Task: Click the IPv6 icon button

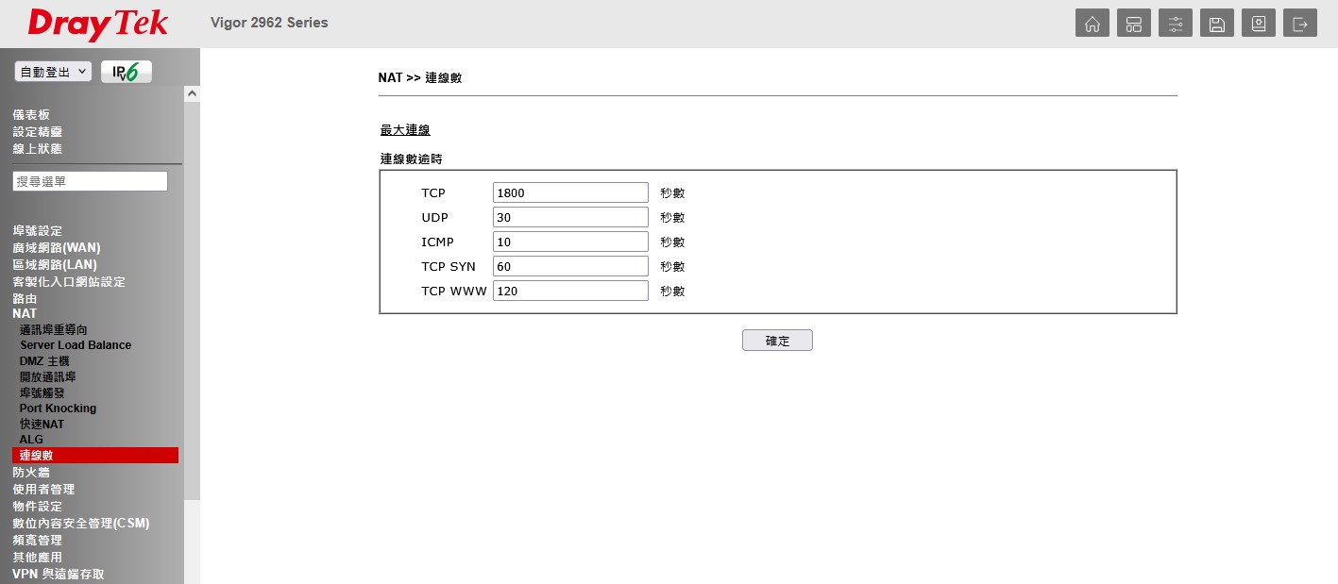Action: click(x=126, y=72)
